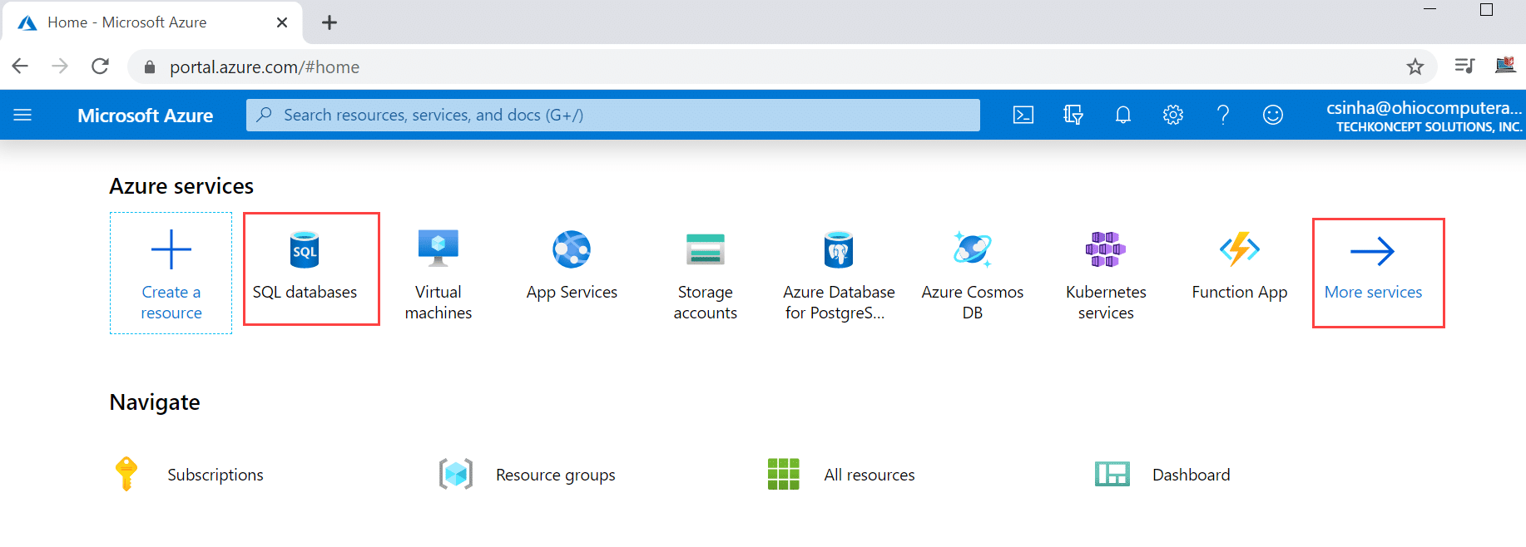Minimize the browser window

pyautogui.click(x=1429, y=9)
